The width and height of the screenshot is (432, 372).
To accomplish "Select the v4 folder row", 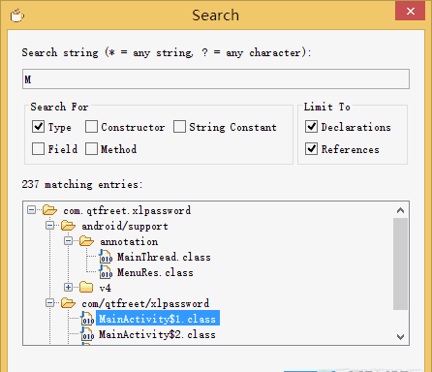I will [x=106, y=288].
